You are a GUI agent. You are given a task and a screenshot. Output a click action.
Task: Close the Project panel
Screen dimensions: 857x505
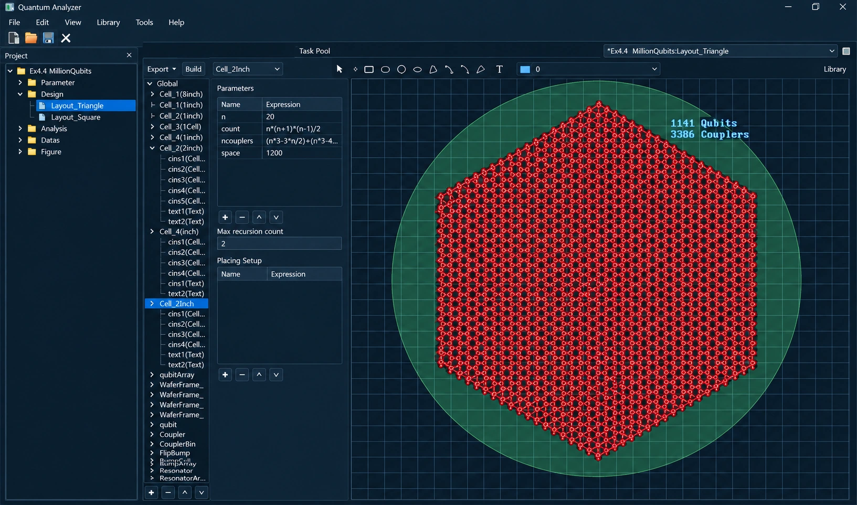point(129,55)
